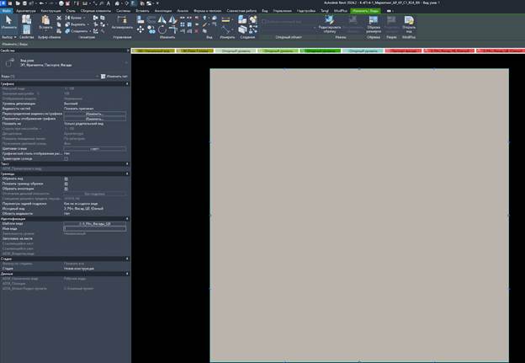This screenshot has height=363, width=525.
Task: Collapse the Текст properties section
Action: [127, 163]
